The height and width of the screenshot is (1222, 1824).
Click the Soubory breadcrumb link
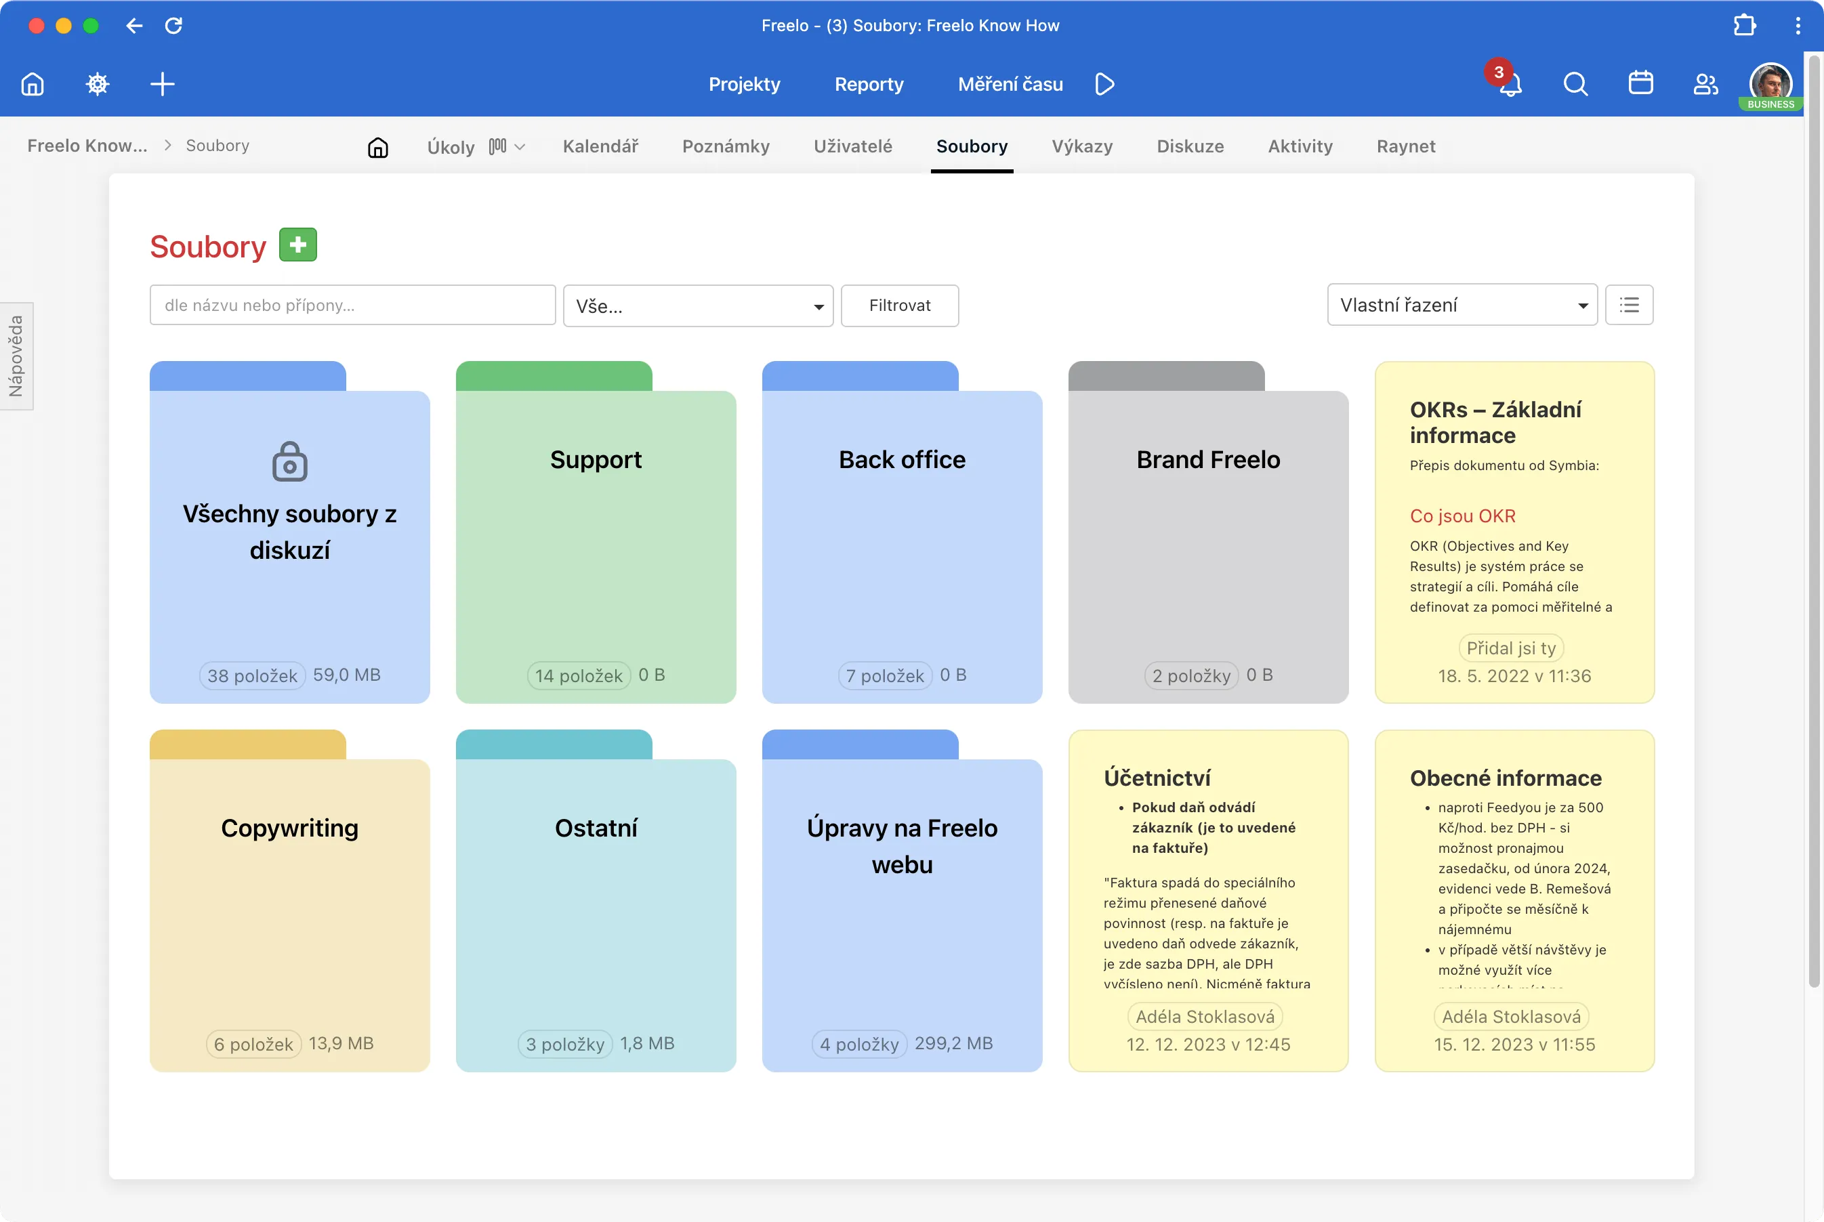tap(217, 146)
